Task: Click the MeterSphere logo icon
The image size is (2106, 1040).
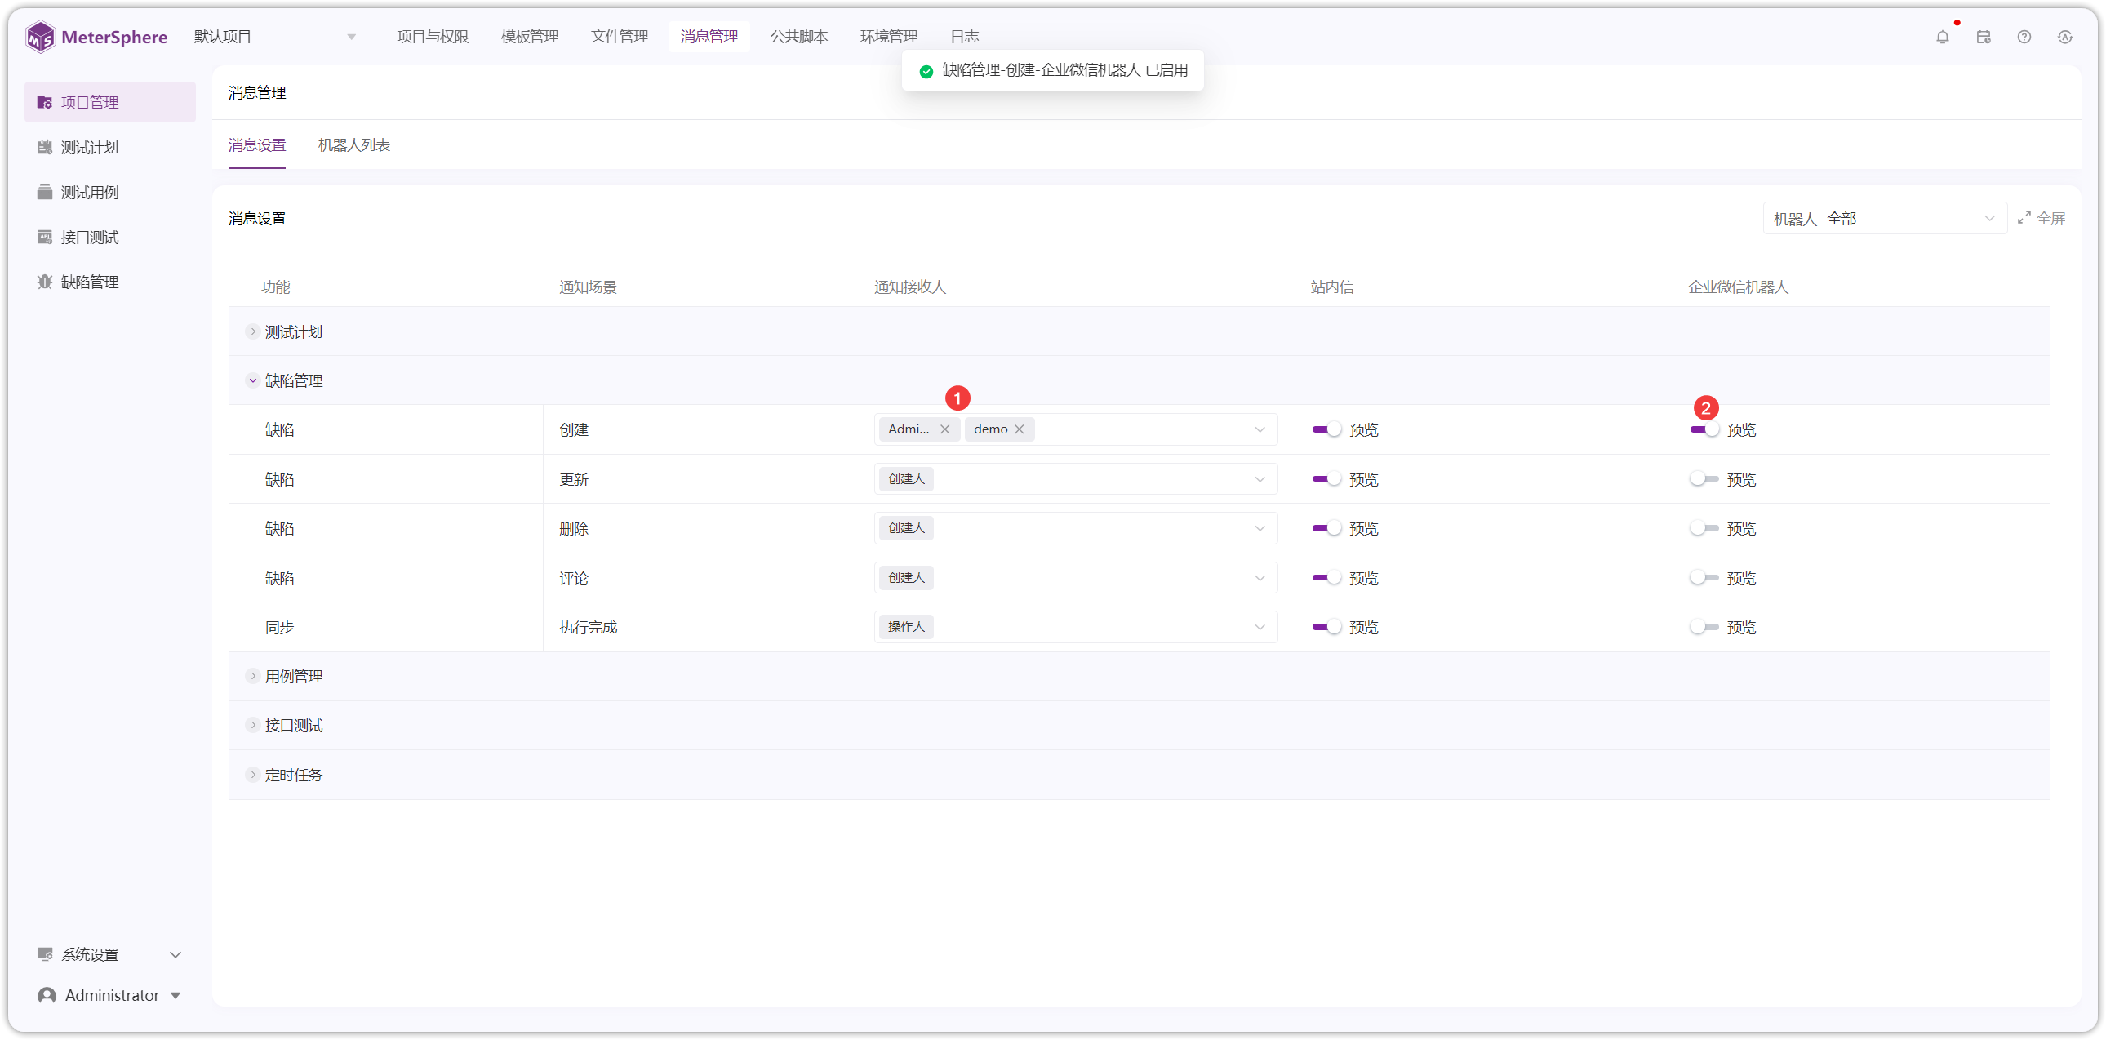Action: (40, 37)
